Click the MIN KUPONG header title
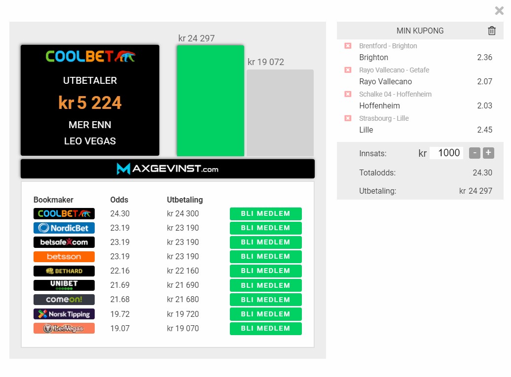 [x=420, y=31]
